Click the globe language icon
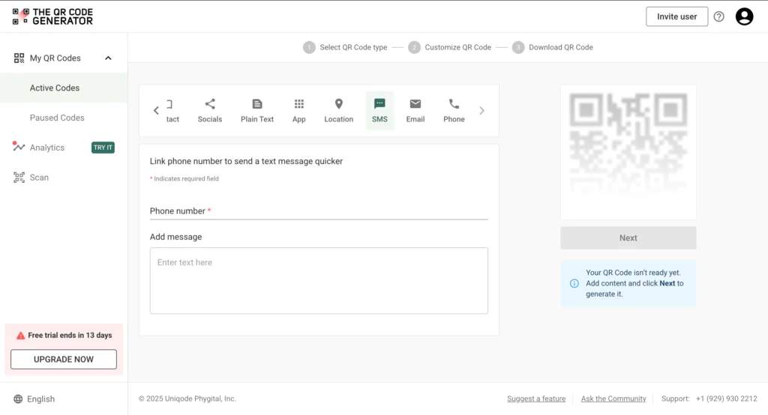 tap(18, 399)
